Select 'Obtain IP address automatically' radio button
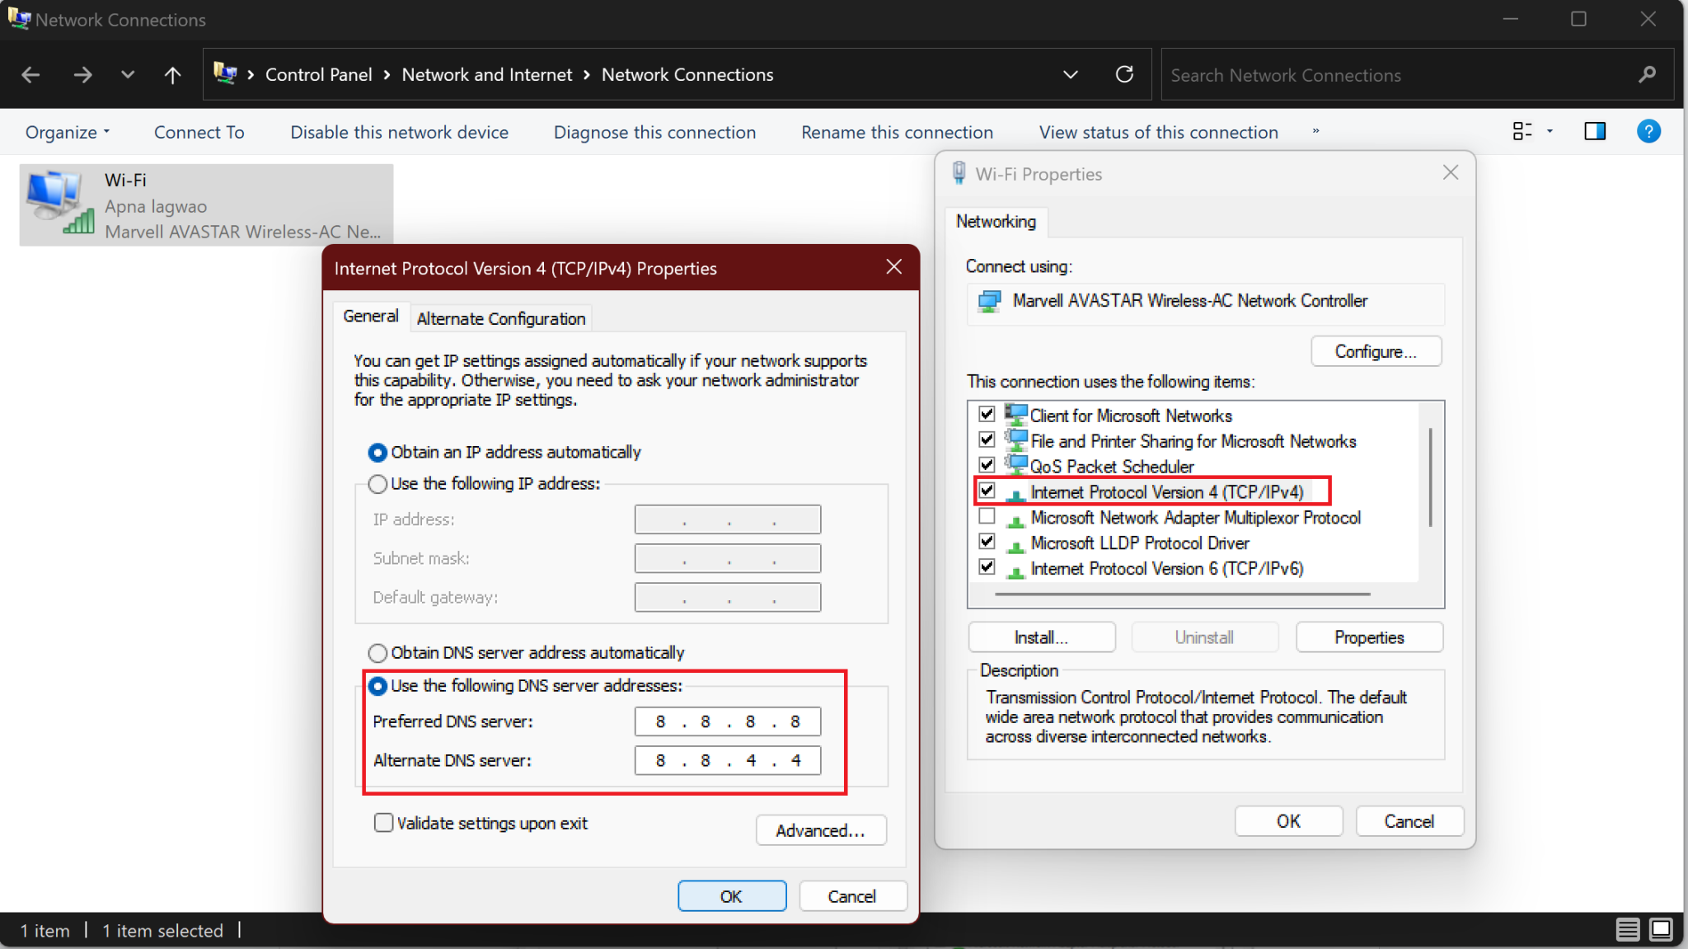 tap(378, 451)
